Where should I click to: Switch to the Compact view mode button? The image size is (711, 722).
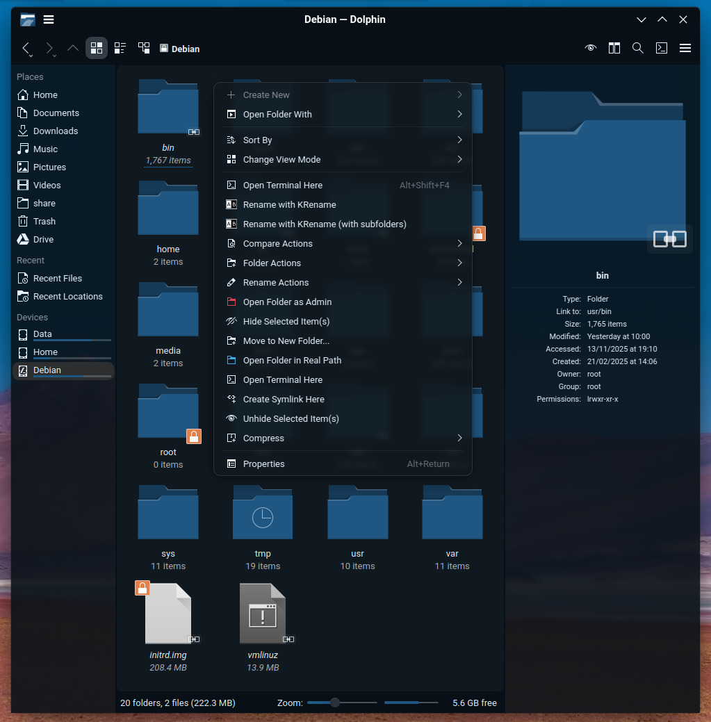coord(120,48)
